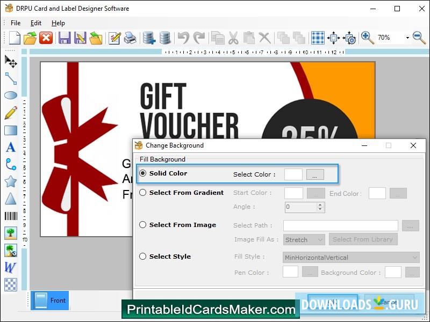Pick the Ellipse shape tool
This screenshot has height=322, width=430.
(11, 96)
